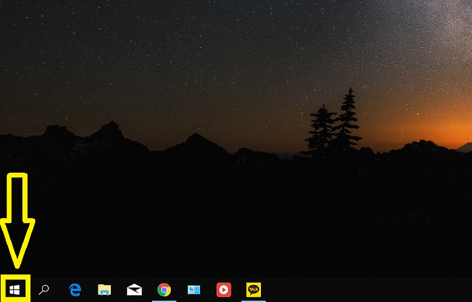Open the Windows Start menu

click(14, 290)
